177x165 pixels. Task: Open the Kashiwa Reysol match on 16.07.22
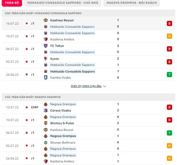87,23
